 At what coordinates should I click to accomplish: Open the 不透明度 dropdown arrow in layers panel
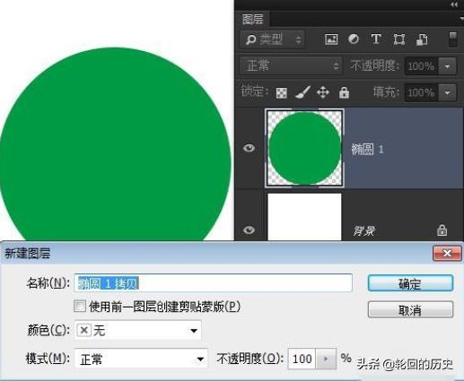click(448, 66)
